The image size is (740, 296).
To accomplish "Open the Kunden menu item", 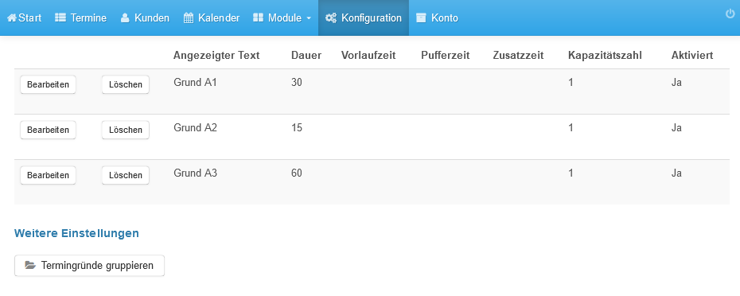I will pos(145,18).
